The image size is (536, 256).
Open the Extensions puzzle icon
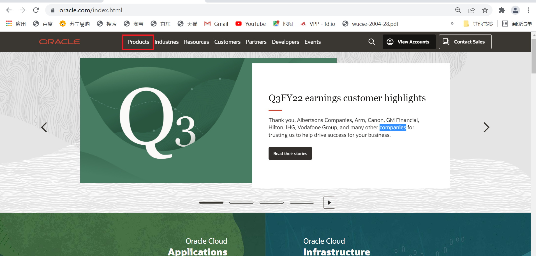[x=502, y=10]
